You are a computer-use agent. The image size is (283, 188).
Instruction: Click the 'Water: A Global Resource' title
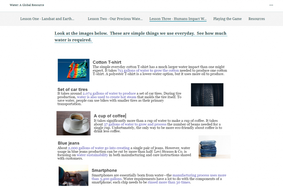(27, 5)
